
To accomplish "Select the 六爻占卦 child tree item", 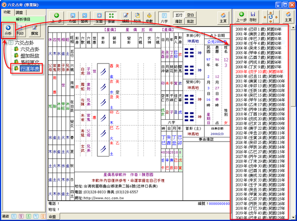I will pyautogui.click(x=30, y=50).
